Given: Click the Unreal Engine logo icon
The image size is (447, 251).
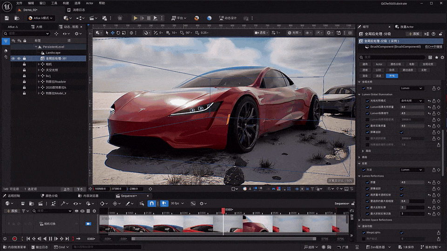Looking at the screenshot, I should (7, 6).
